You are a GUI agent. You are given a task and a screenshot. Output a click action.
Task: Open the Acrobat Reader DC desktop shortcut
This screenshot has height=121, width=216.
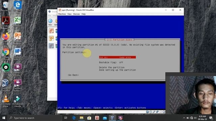5,23
